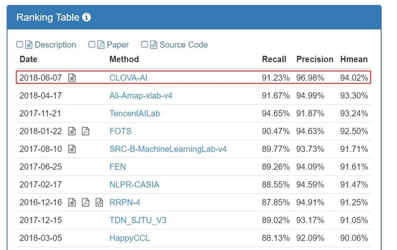Open the RRPN-4 source code icon
Image resolution: width=397 pixels, height=250 pixels.
click(99, 203)
